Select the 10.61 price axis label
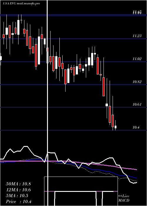 click(x=137, y=104)
